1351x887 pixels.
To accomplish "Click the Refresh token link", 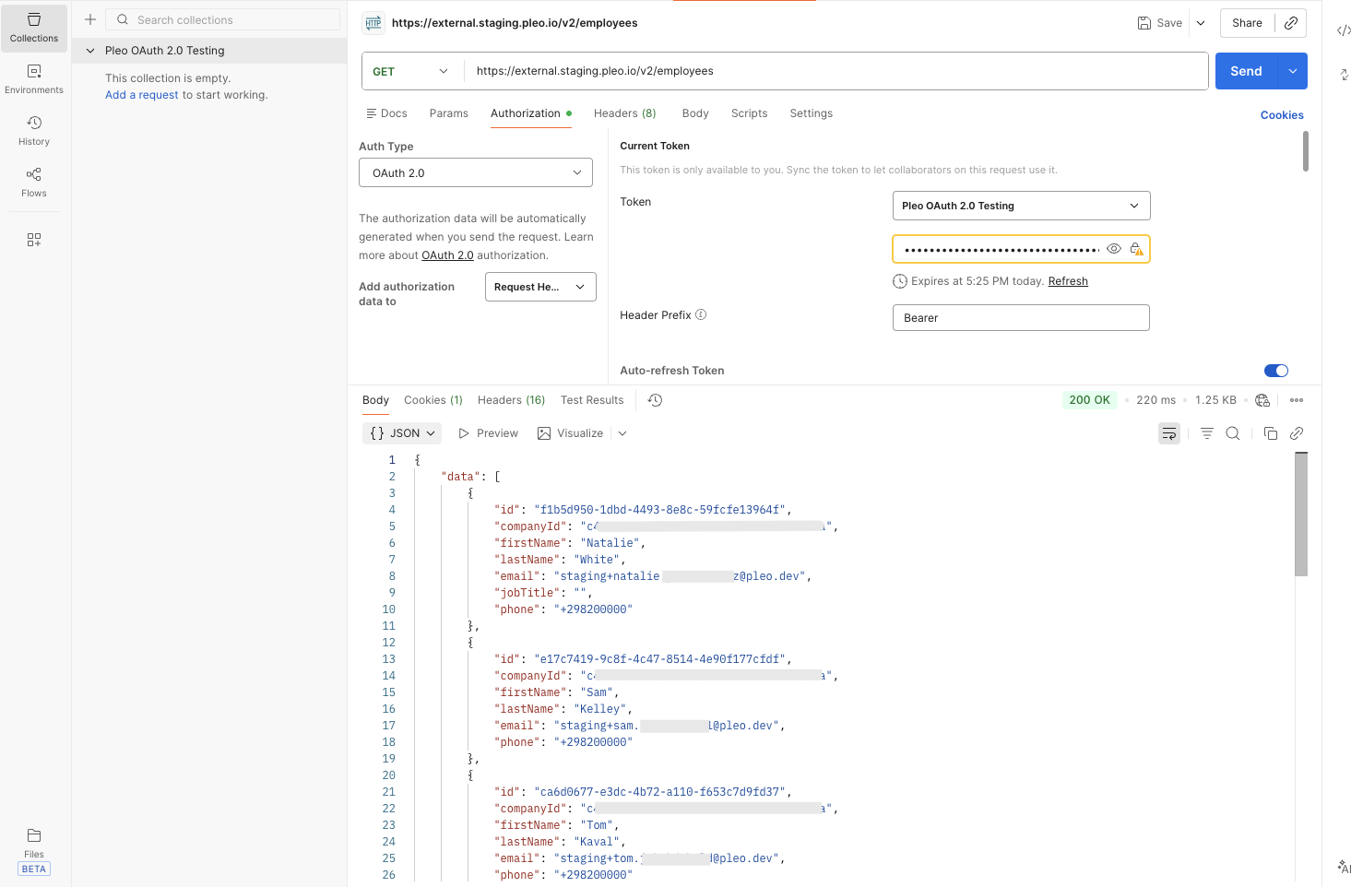I will [x=1068, y=280].
